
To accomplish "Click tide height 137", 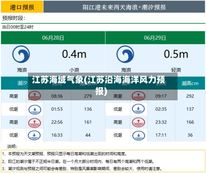I will click(190, 109).
